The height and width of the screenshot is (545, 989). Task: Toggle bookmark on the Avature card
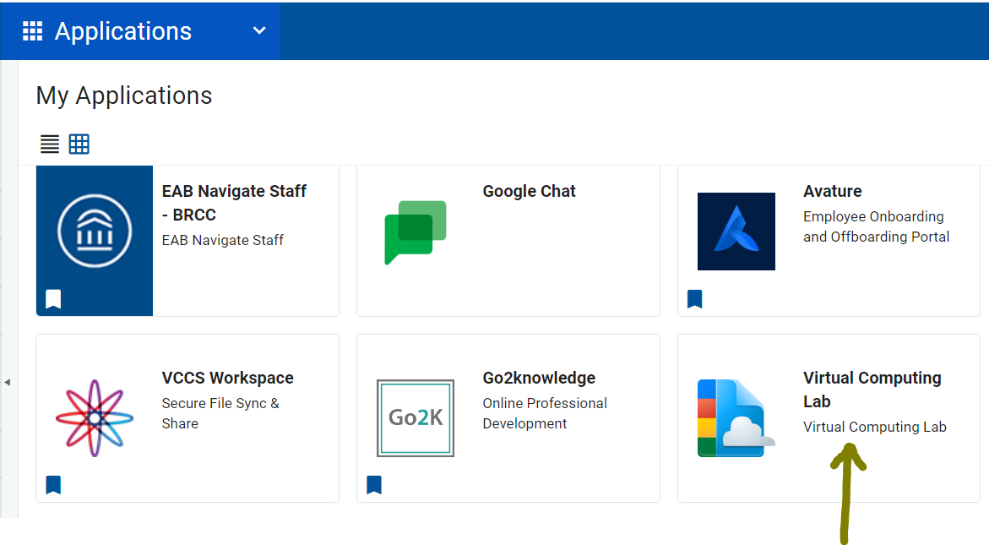point(694,298)
